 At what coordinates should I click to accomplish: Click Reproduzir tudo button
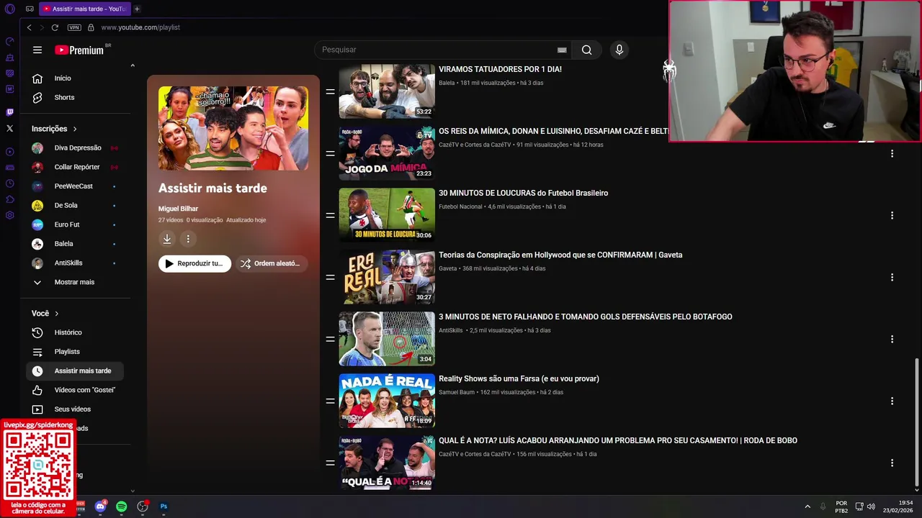(194, 263)
